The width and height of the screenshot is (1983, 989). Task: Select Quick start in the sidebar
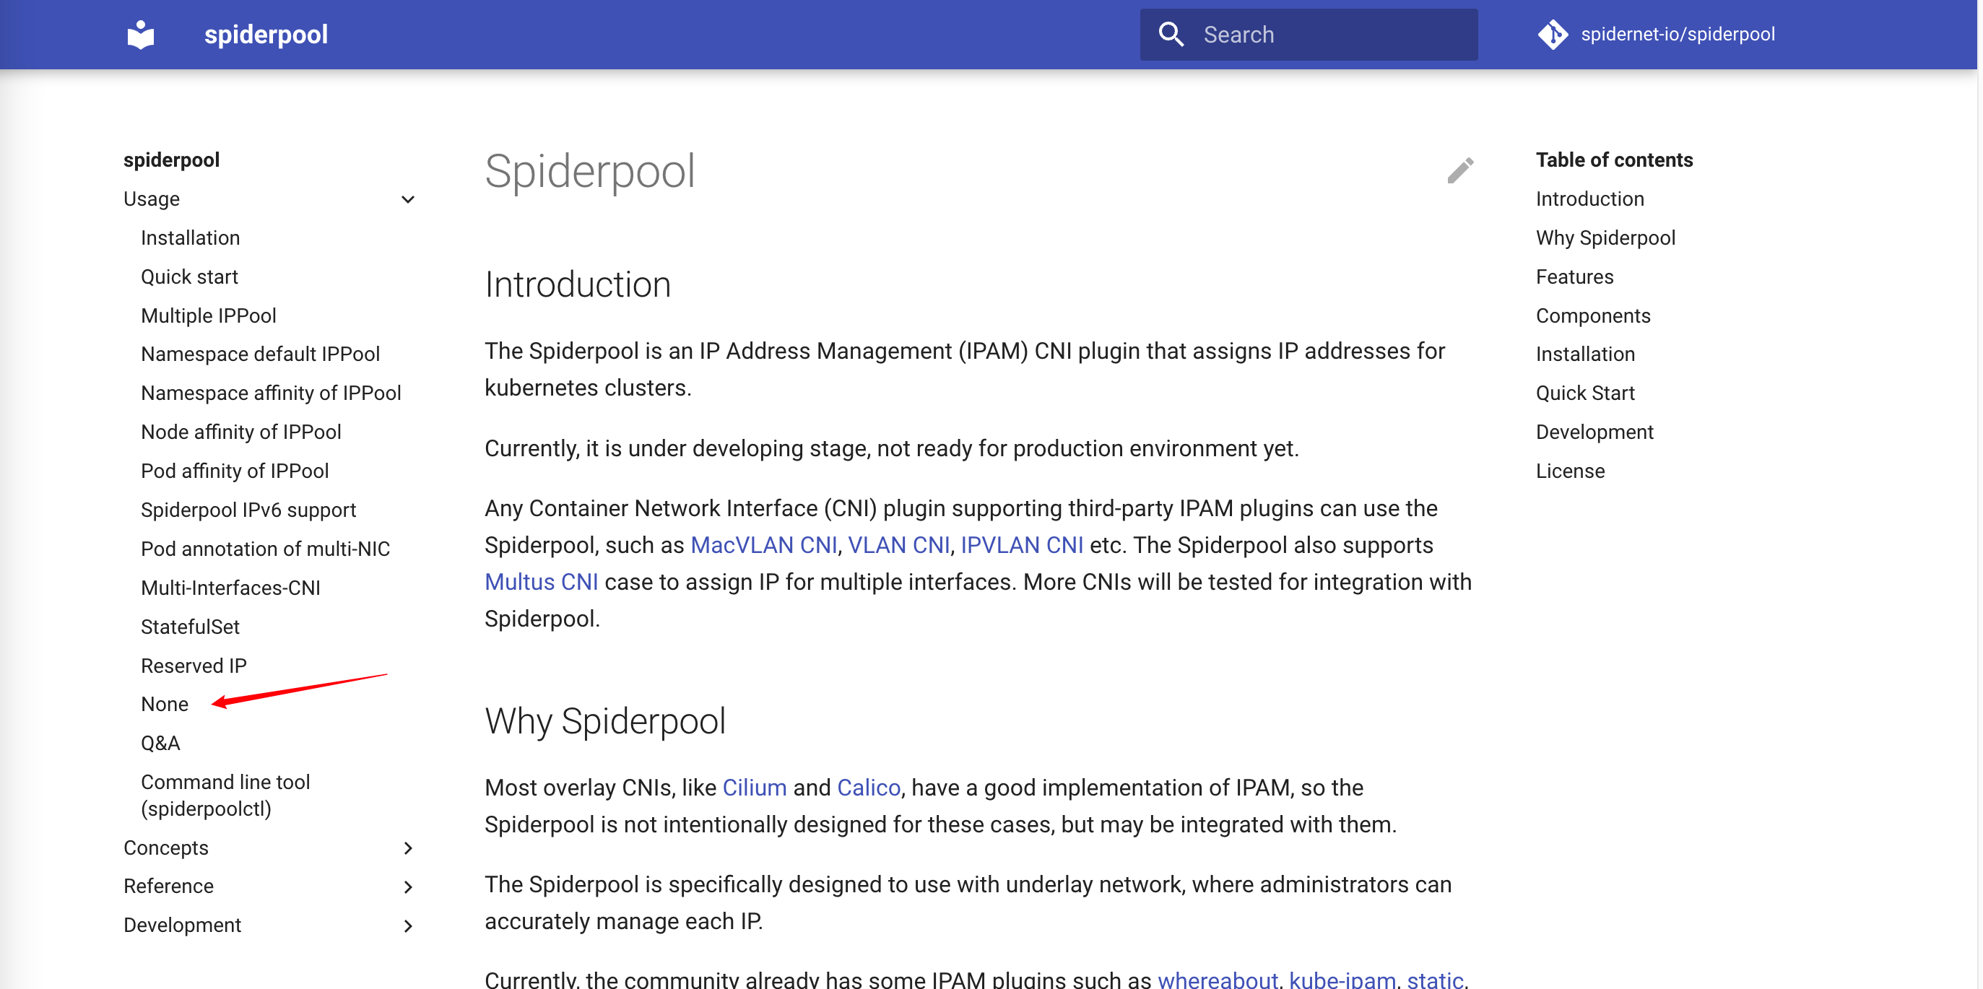[188, 276]
